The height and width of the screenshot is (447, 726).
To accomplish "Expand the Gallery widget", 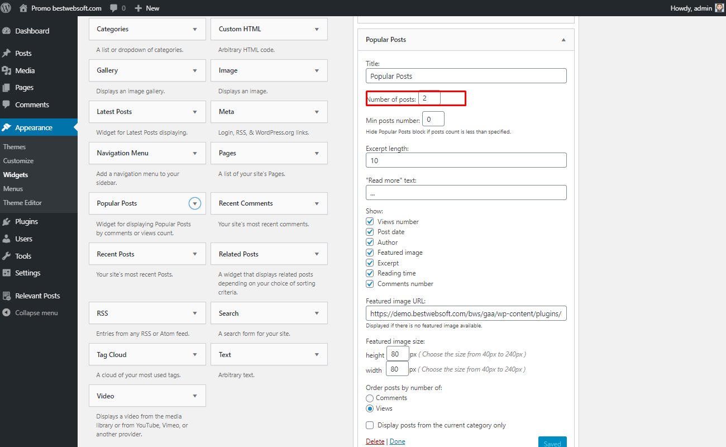I will pyautogui.click(x=195, y=70).
